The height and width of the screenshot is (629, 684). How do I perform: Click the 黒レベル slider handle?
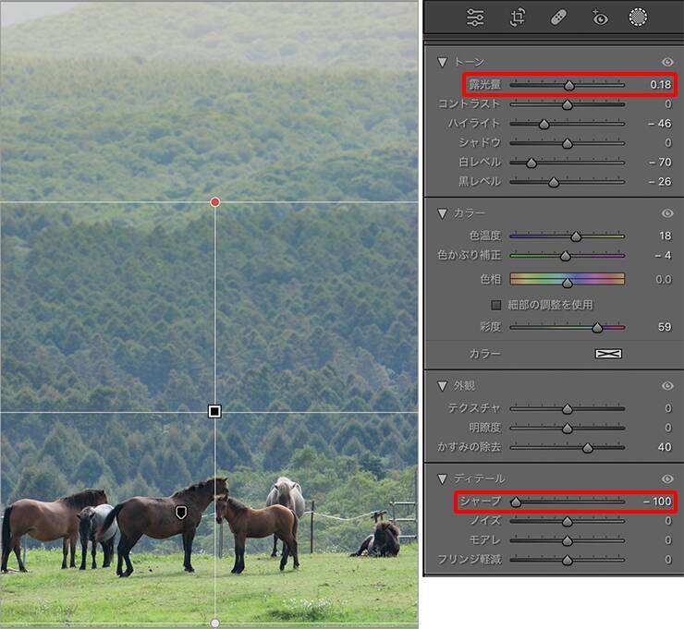coord(554,182)
